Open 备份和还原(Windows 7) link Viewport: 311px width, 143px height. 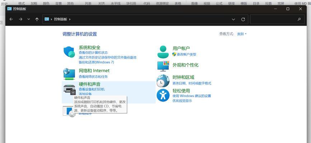(x=96, y=62)
